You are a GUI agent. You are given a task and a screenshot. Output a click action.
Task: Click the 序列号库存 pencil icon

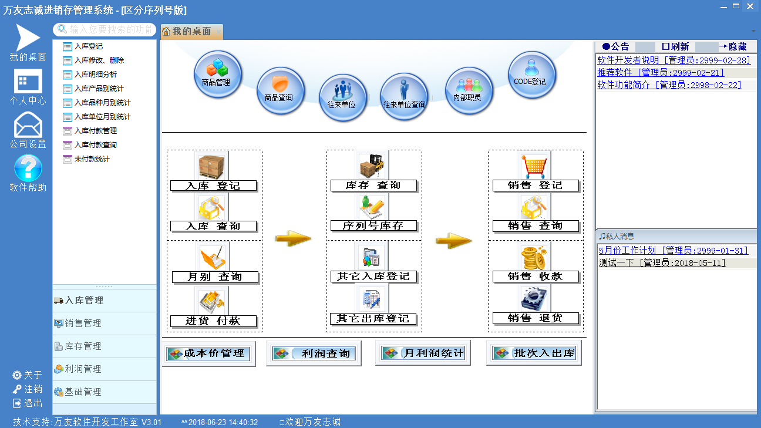click(372, 207)
